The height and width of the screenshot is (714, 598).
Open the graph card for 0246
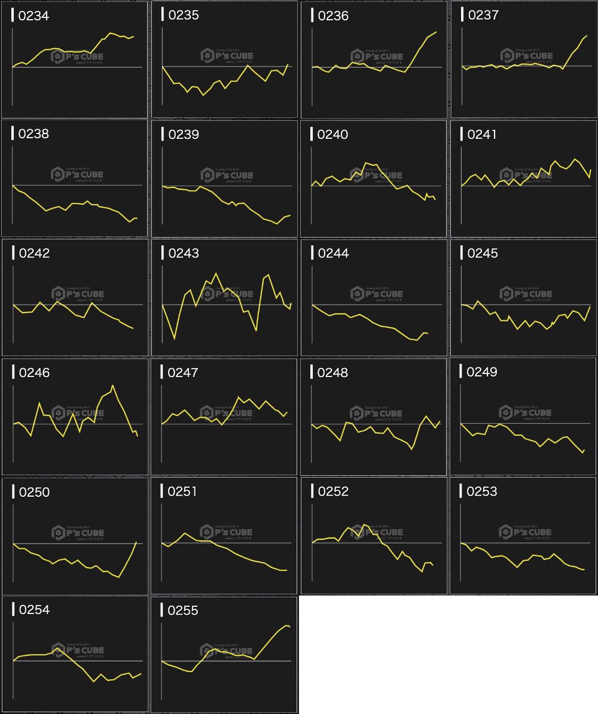tap(74, 417)
